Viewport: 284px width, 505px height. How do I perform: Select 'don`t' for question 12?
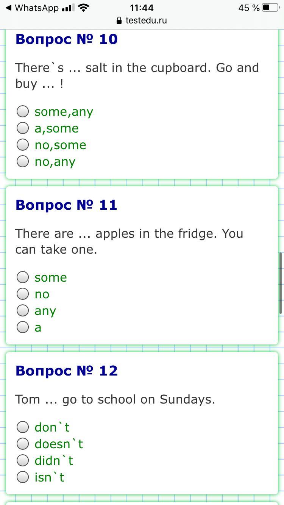(x=23, y=427)
